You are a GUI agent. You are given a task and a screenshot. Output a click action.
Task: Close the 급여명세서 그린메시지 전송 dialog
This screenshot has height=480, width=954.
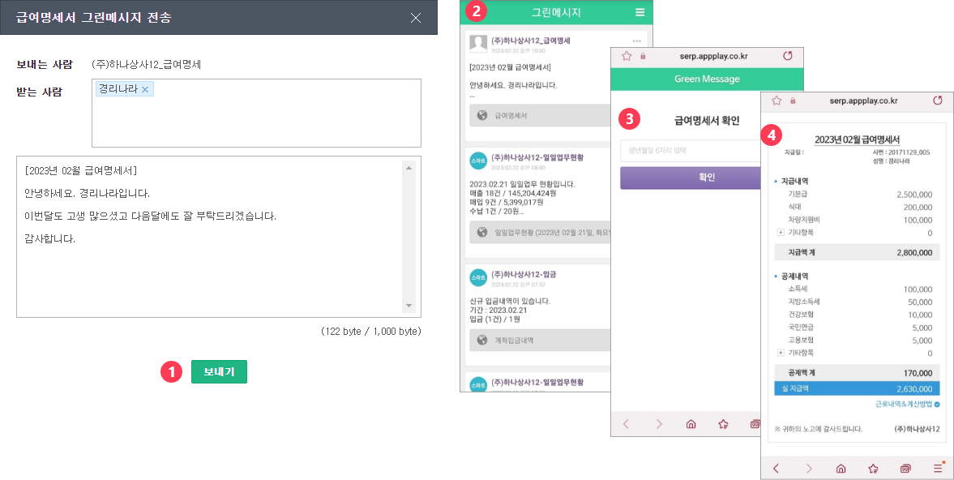coord(416,18)
